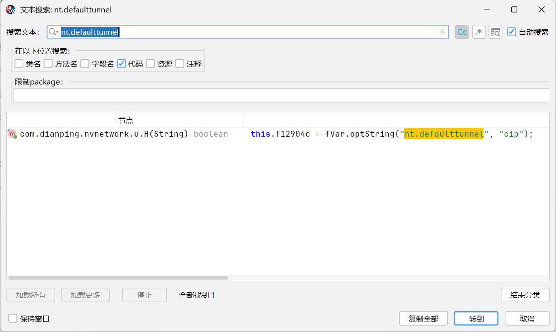Clear the search text with the X icon
The width and height of the screenshot is (556, 332).
[x=442, y=32]
